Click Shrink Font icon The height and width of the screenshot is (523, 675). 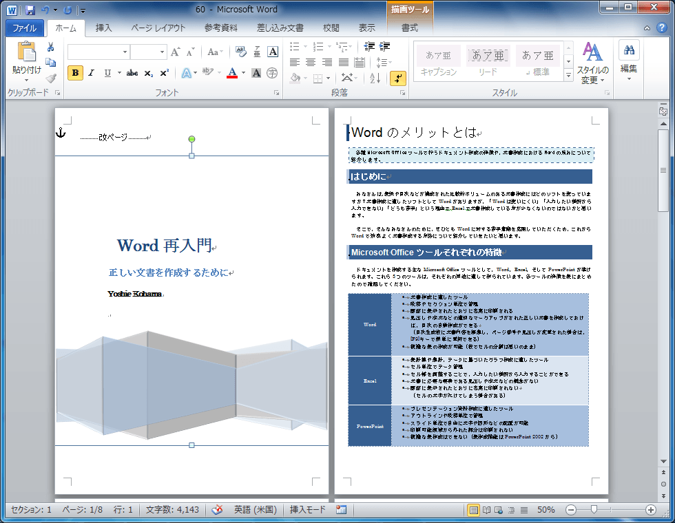click(x=190, y=52)
